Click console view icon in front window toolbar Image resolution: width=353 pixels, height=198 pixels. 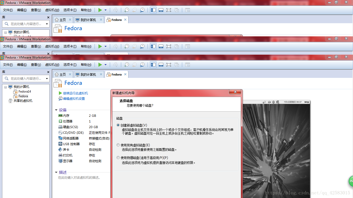coord(188,65)
